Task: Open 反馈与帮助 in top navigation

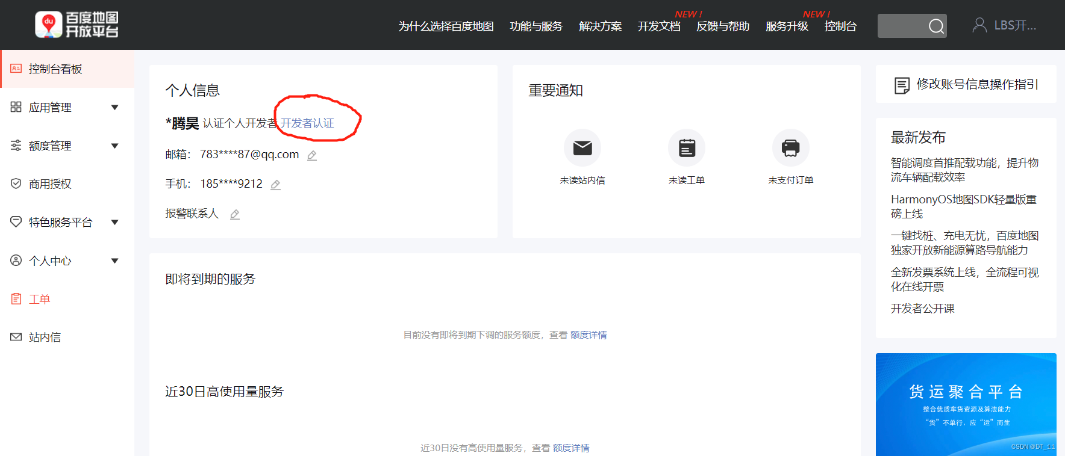Action: click(x=723, y=26)
